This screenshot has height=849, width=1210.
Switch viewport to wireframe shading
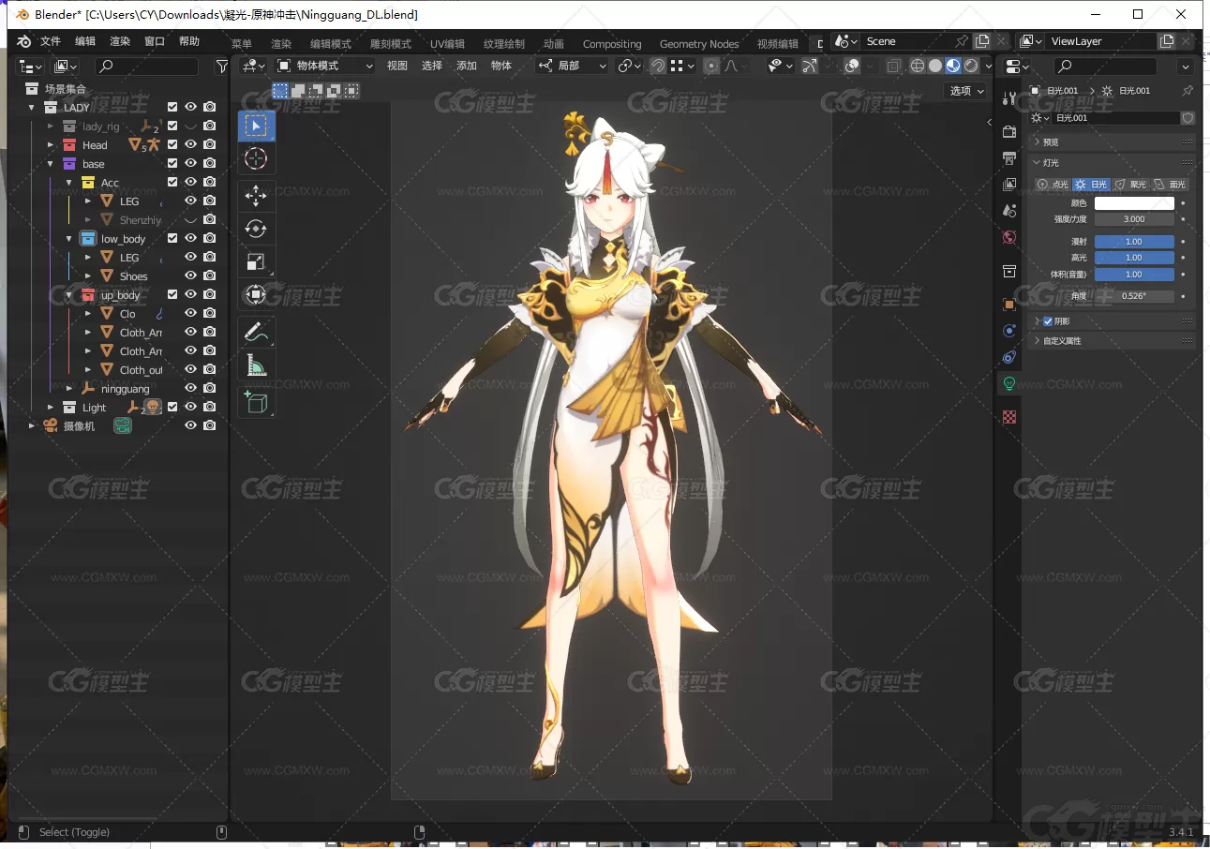click(918, 66)
